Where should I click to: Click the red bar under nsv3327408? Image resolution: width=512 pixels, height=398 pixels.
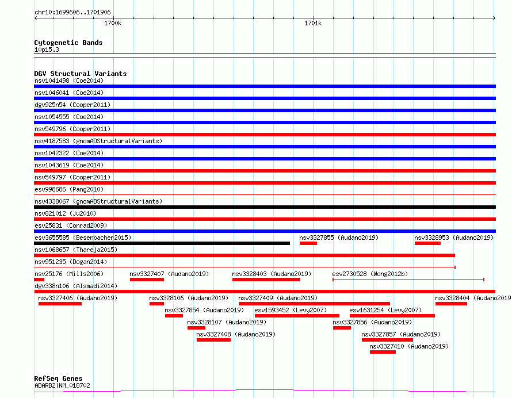click(213, 340)
